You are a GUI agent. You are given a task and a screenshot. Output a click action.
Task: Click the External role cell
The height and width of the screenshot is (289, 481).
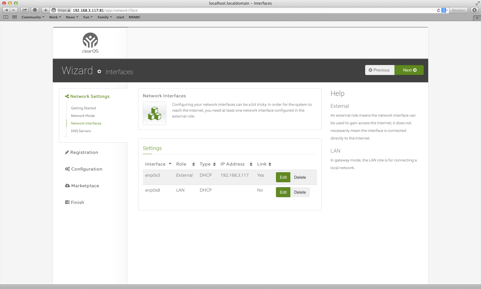[x=184, y=175]
